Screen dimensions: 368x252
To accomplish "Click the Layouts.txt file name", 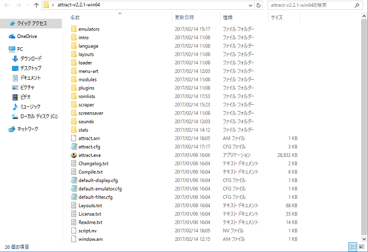I will [90, 205].
